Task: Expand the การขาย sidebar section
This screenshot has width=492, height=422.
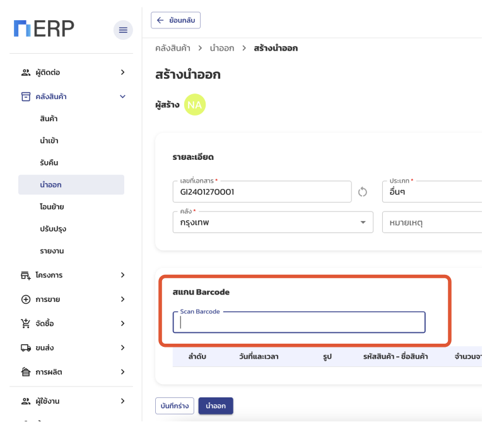Action: [122, 299]
